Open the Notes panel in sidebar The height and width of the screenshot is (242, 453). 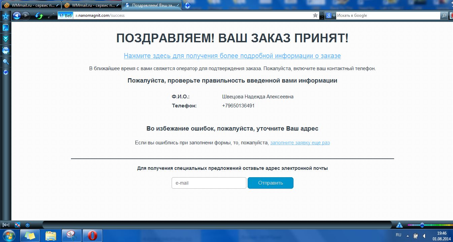6,28
